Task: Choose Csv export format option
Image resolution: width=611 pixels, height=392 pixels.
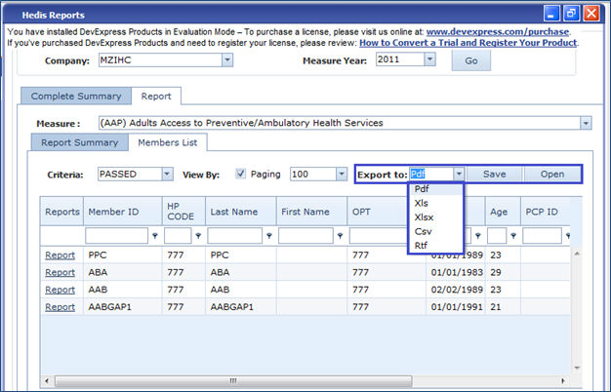Action: pos(423,231)
